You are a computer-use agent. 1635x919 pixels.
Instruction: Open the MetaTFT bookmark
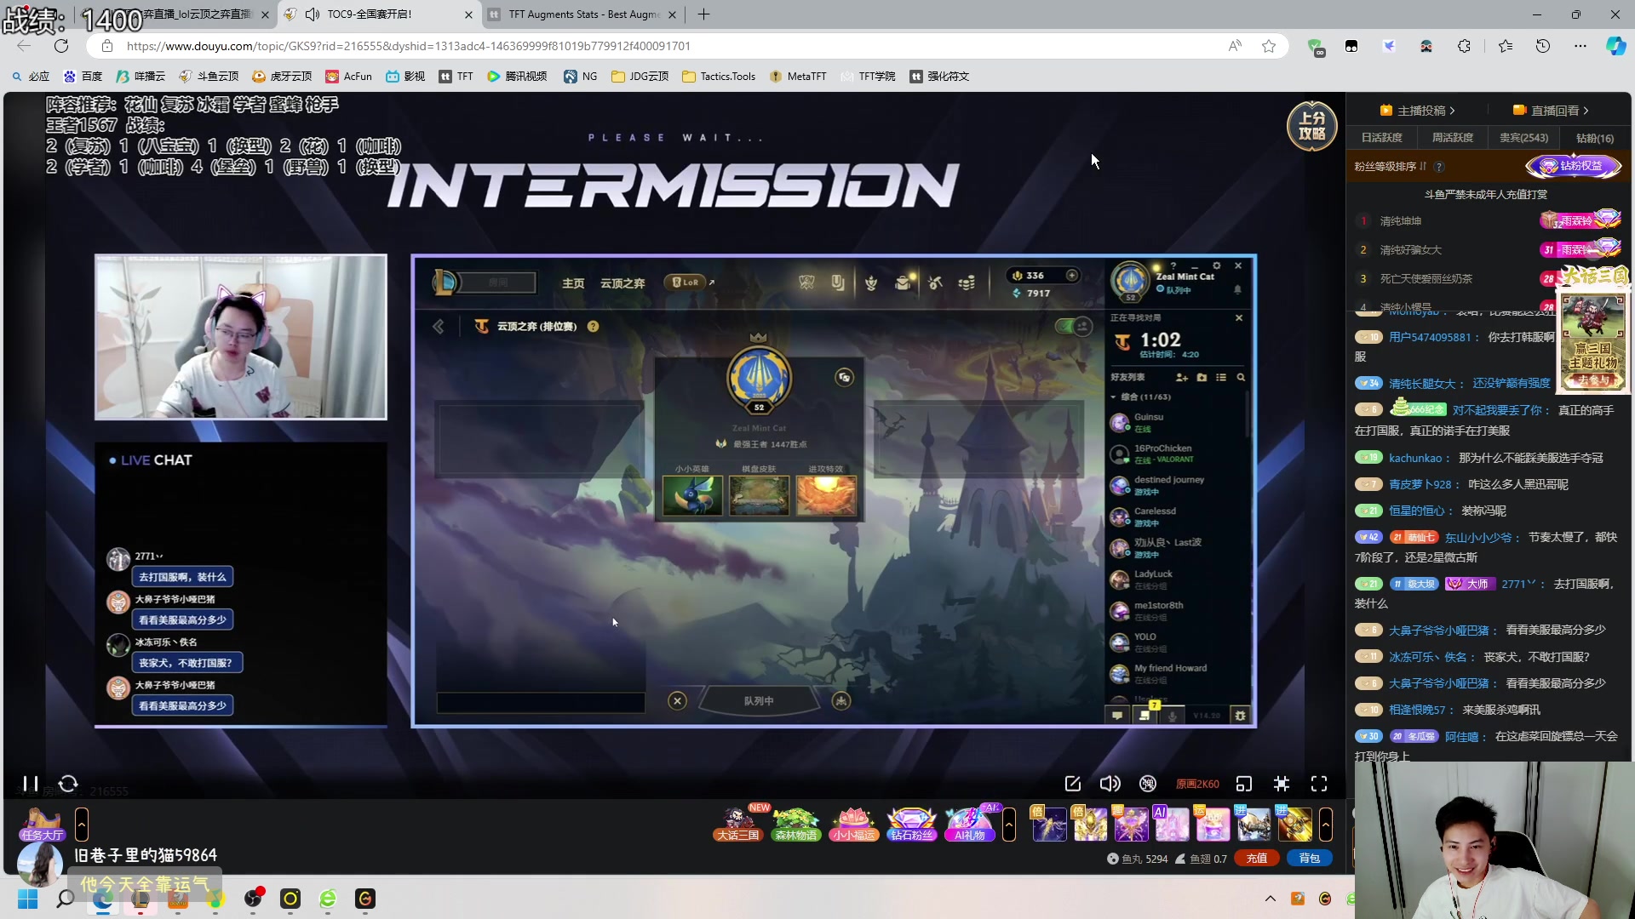pos(798,77)
